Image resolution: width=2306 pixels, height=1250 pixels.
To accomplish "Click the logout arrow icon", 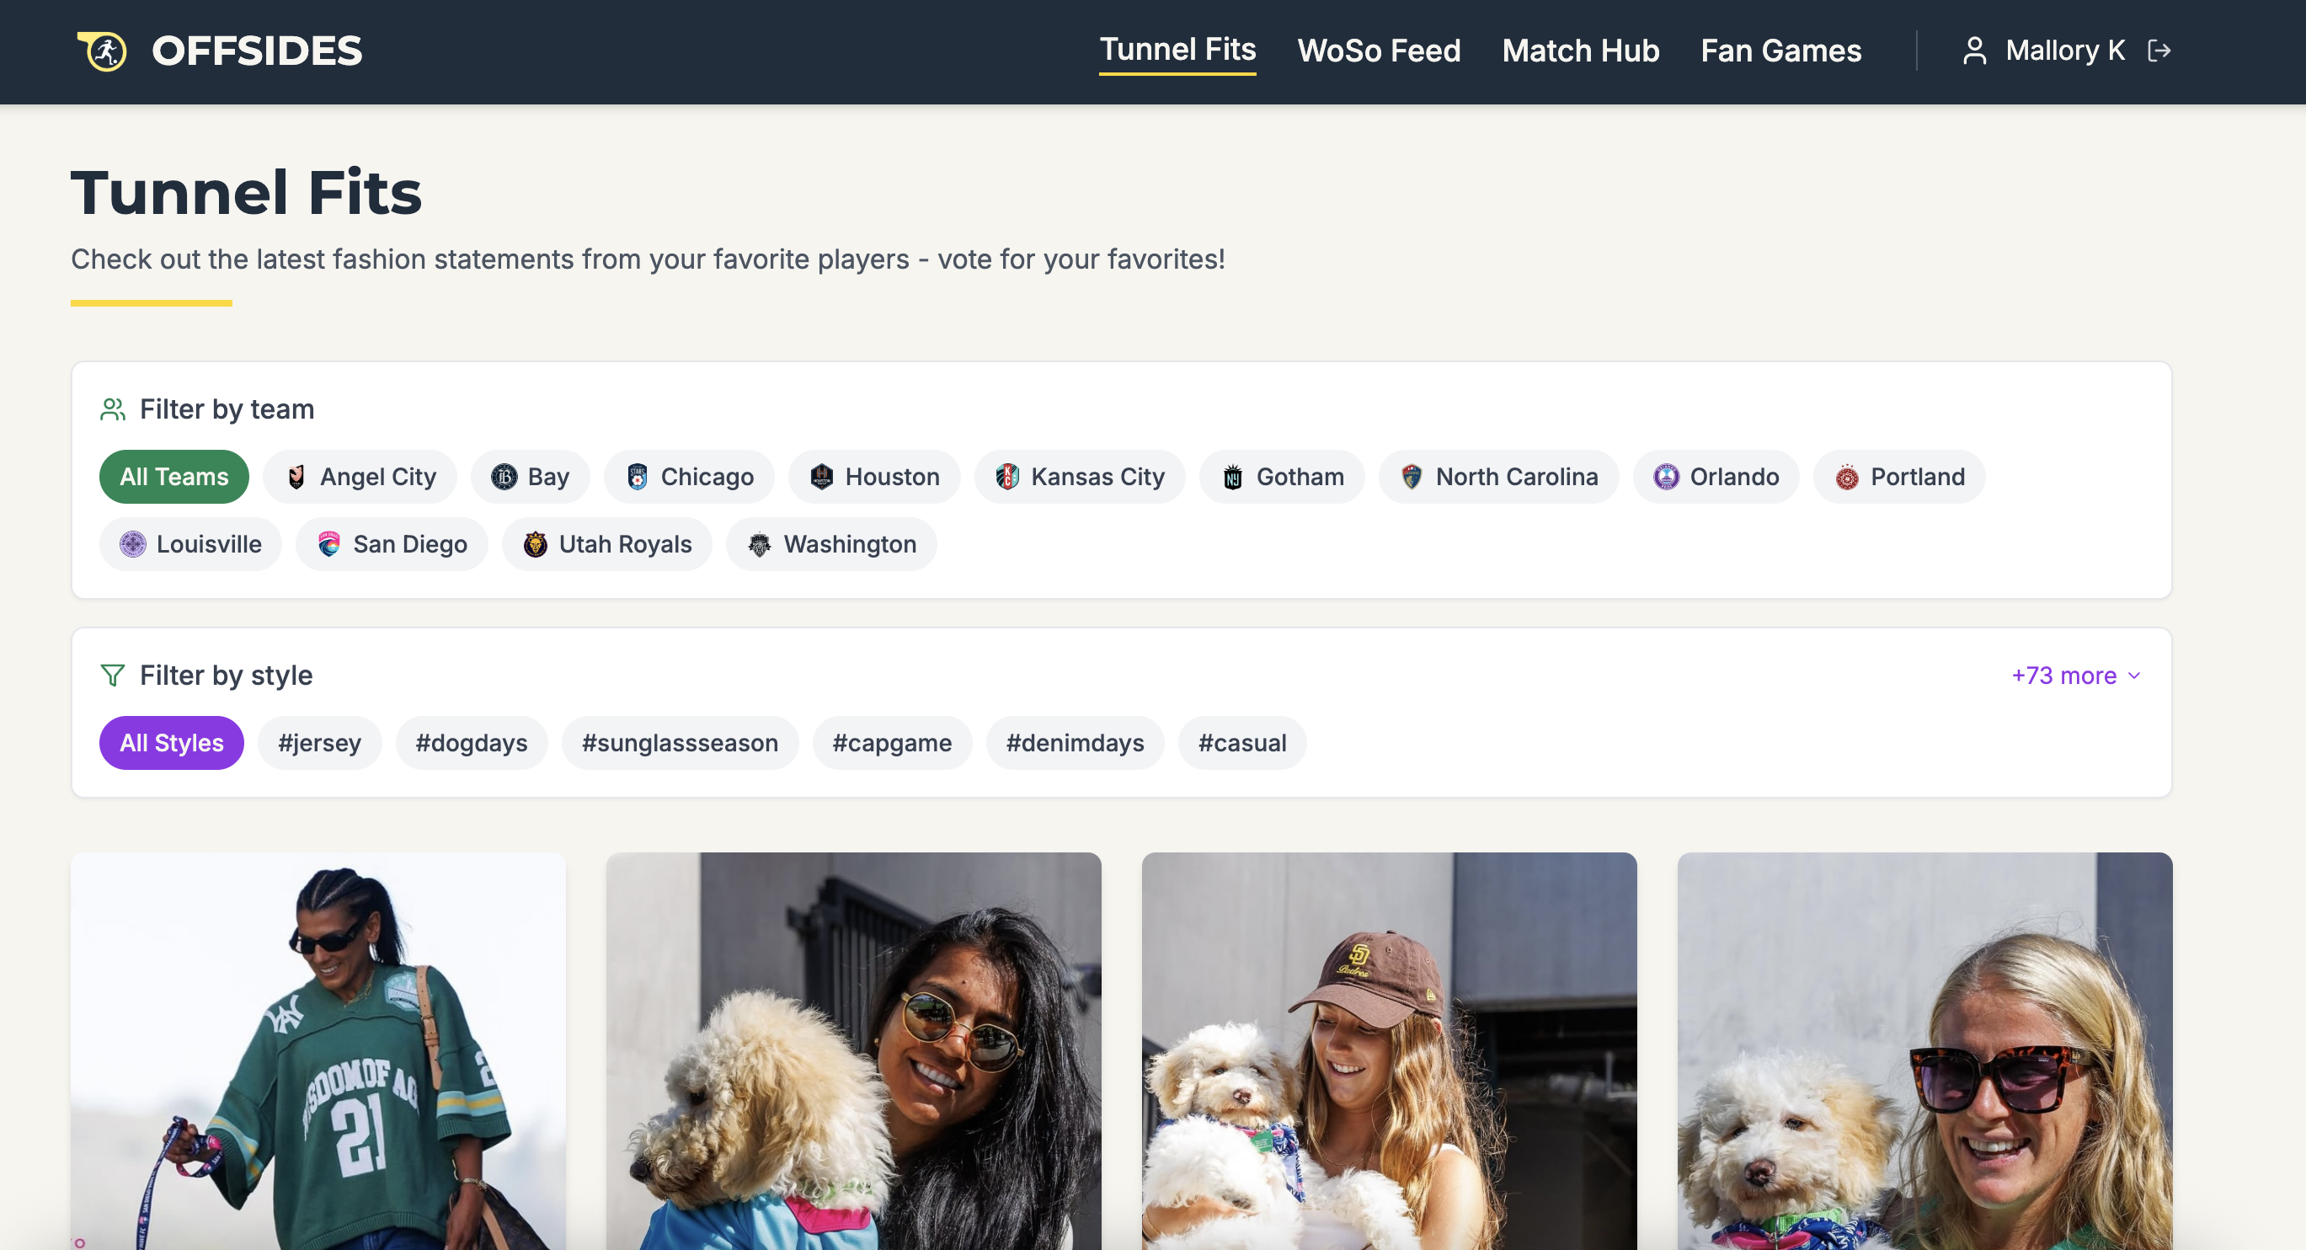I will click(2159, 51).
